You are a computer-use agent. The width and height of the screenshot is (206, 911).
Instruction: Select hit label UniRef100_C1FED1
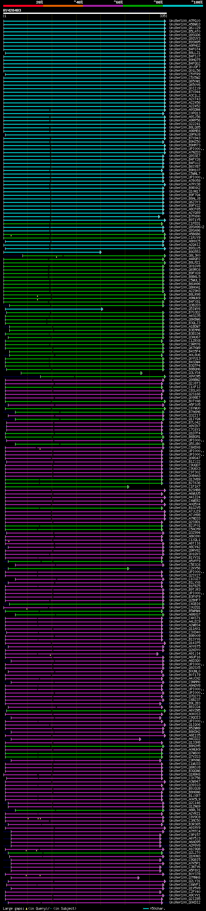(x=185, y=224)
